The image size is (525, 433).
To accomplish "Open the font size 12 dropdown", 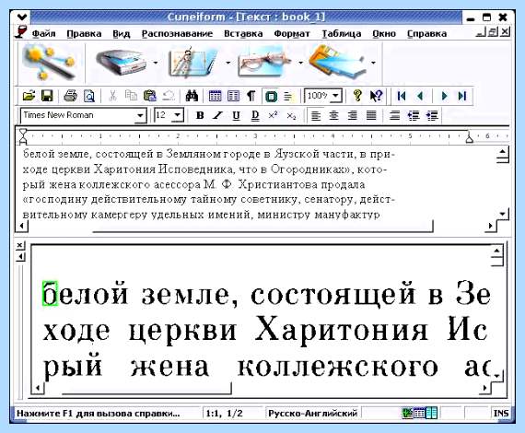I will [178, 115].
